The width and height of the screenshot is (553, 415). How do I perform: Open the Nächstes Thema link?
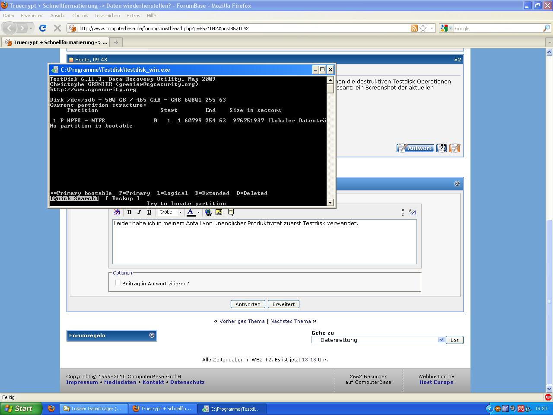coord(290,321)
